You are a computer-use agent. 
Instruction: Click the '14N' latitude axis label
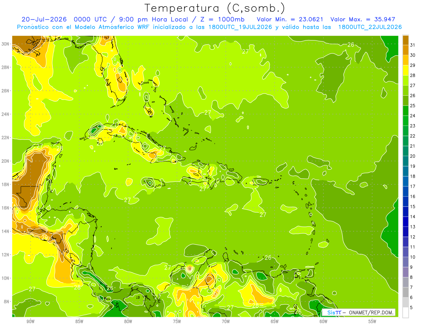click(5, 231)
